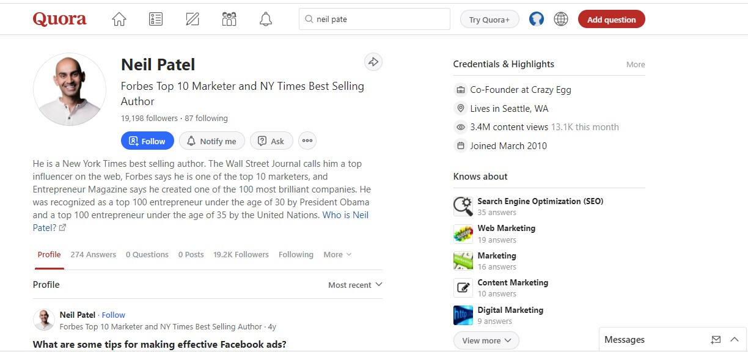
Task: Go to the Home feed icon
Action: click(119, 20)
